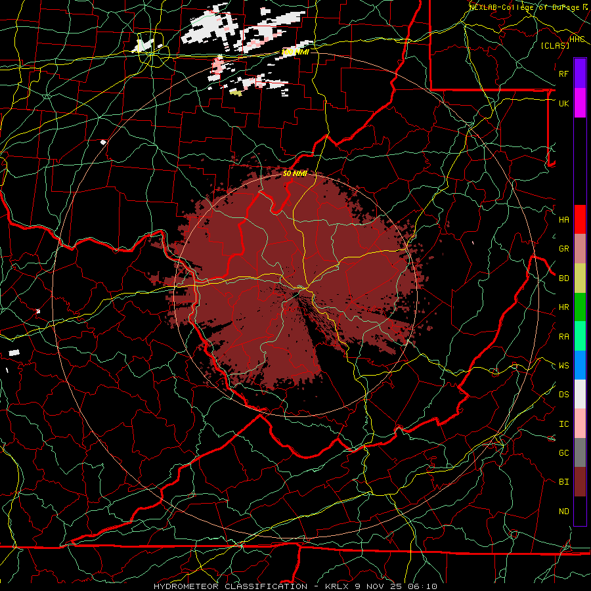Click the [CLAS] units label
591x591 pixels.
555,45
